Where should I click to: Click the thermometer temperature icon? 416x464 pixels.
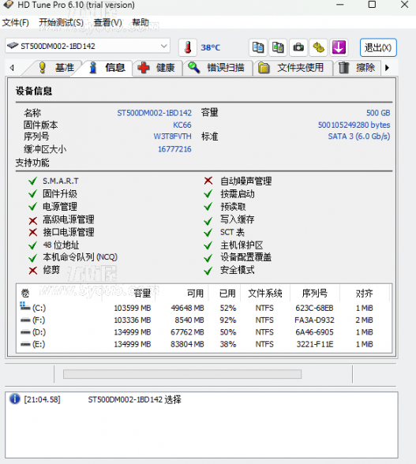point(188,47)
